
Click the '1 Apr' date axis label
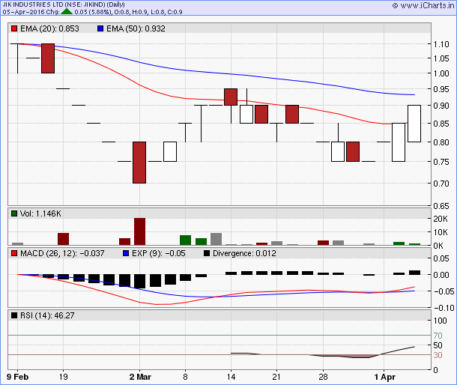pos(385,377)
